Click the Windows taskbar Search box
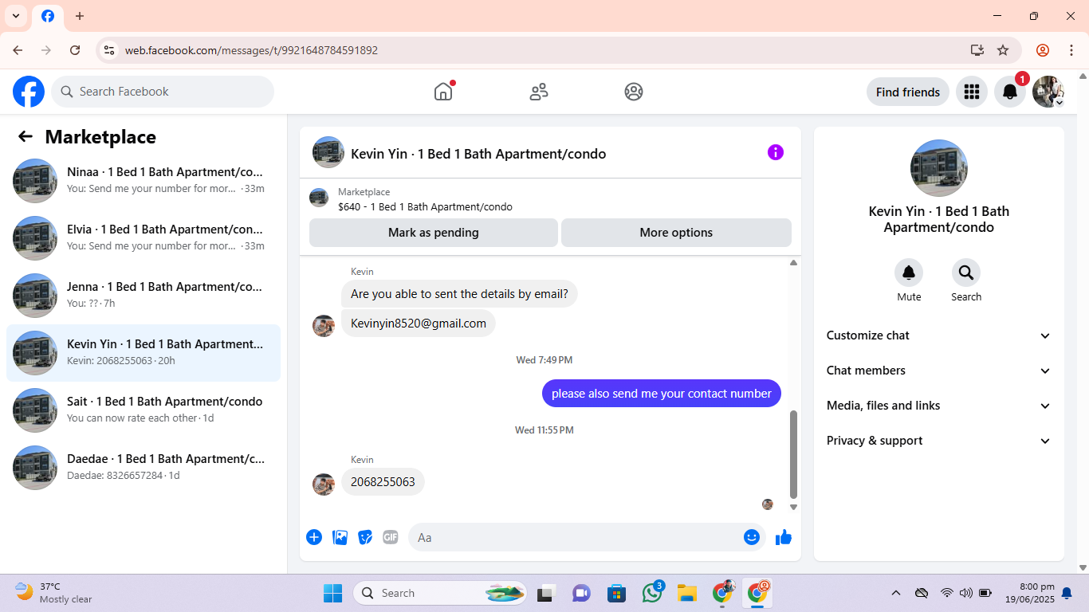1089x612 pixels. coord(440,593)
